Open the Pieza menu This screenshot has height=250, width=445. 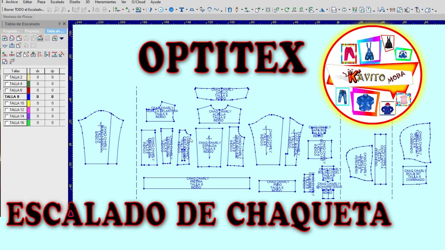(x=41, y=2)
